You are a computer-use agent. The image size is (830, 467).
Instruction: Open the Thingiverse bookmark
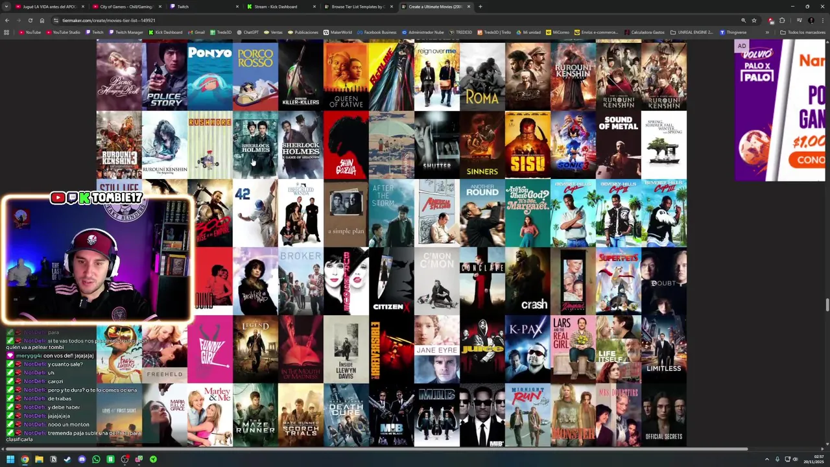[733, 32]
